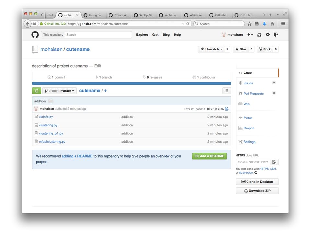Open the notifications inbox icon

[x=259, y=35]
